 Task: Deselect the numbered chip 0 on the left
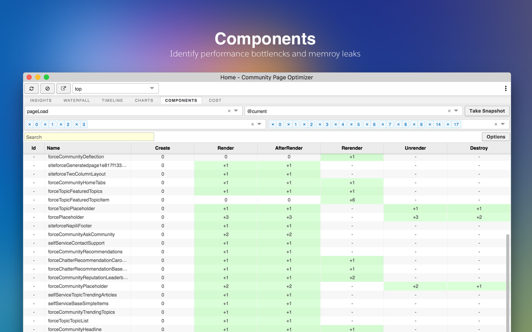coord(29,124)
